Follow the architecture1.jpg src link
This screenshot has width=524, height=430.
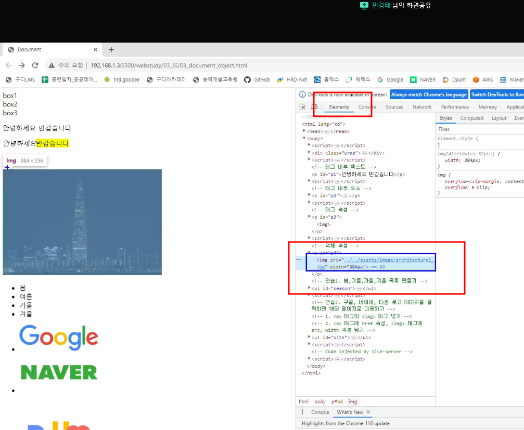pos(388,260)
